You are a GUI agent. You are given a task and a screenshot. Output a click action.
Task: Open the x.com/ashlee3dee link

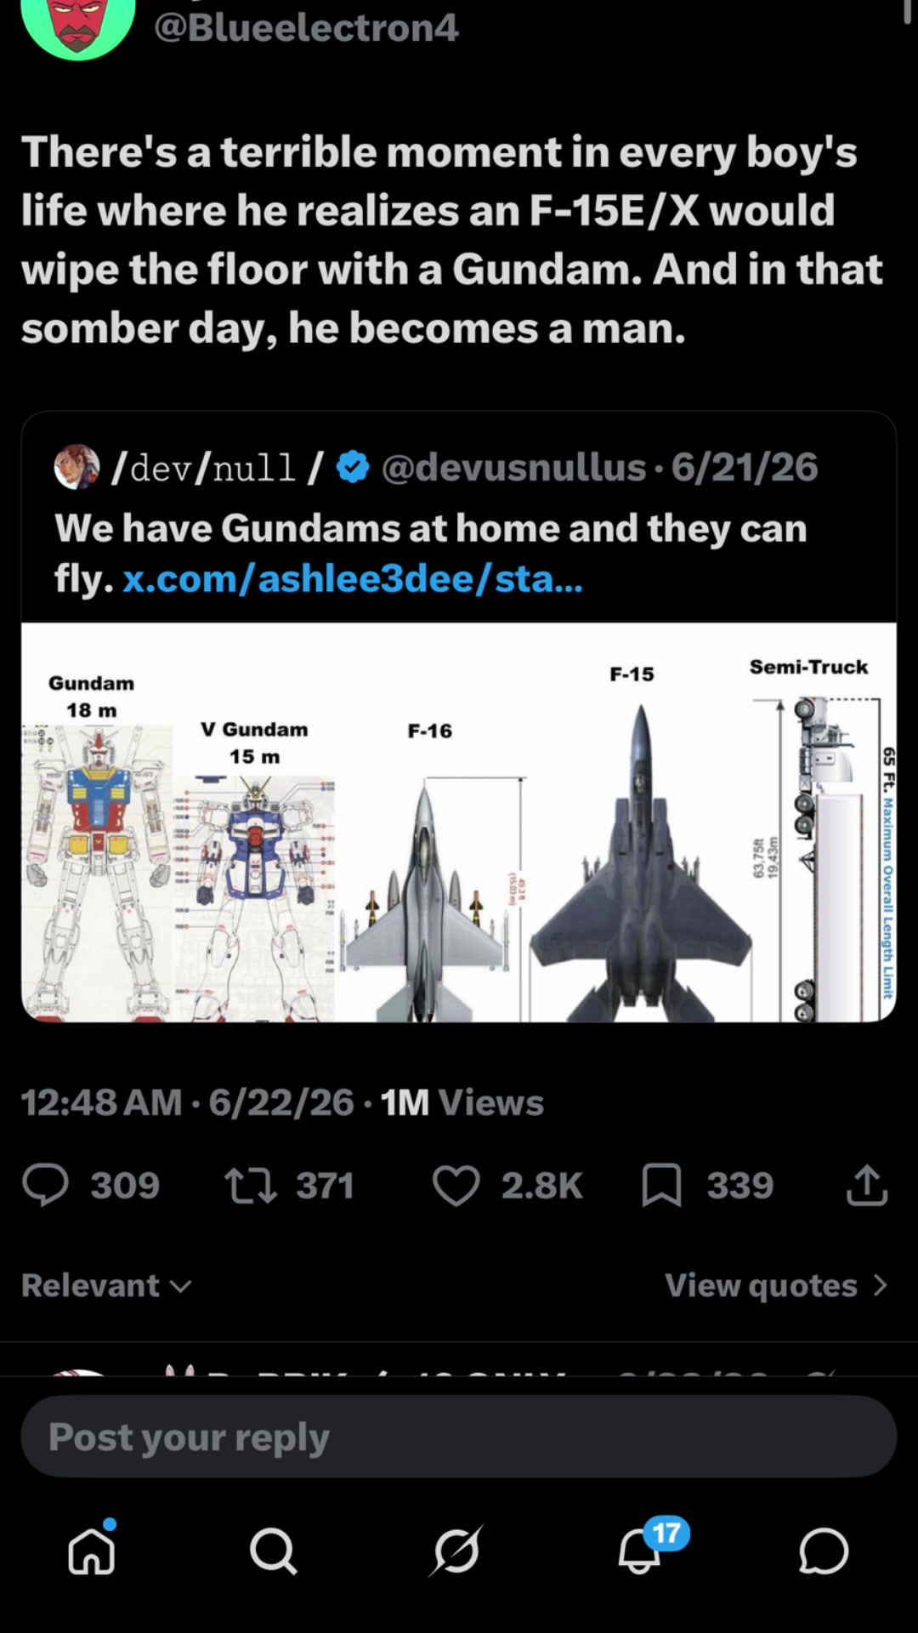click(x=353, y=578)
